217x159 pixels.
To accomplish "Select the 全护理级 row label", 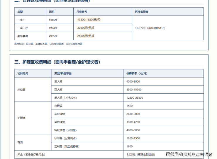I will coord(60,122).
